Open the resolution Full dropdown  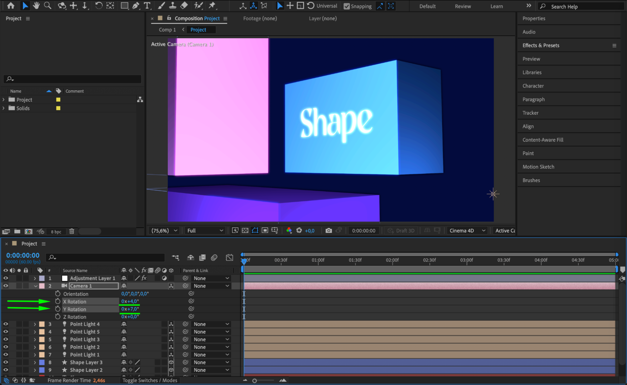tap(205, 230)
